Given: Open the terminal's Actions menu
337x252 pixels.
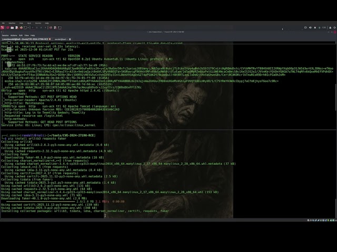Looking at the screenshot, I should (x=14, y=36).
